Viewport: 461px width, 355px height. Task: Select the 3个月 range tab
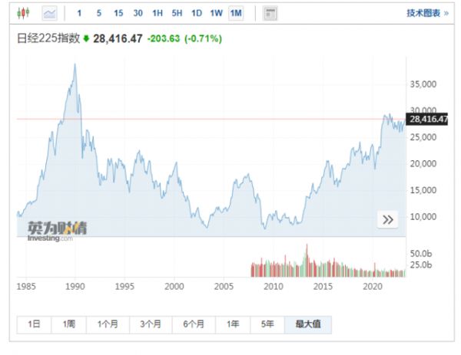click(x=150, y=324)
